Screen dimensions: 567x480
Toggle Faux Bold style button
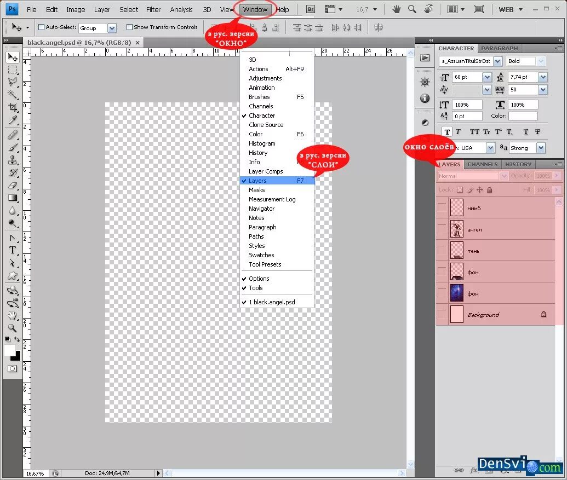[x=448, y=132]
